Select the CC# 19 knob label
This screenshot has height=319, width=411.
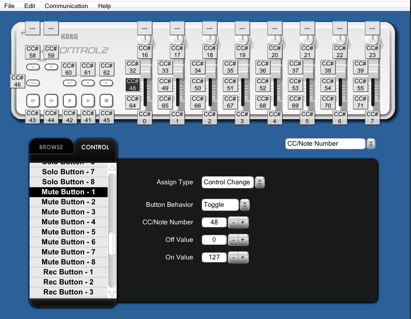point(242,52)
